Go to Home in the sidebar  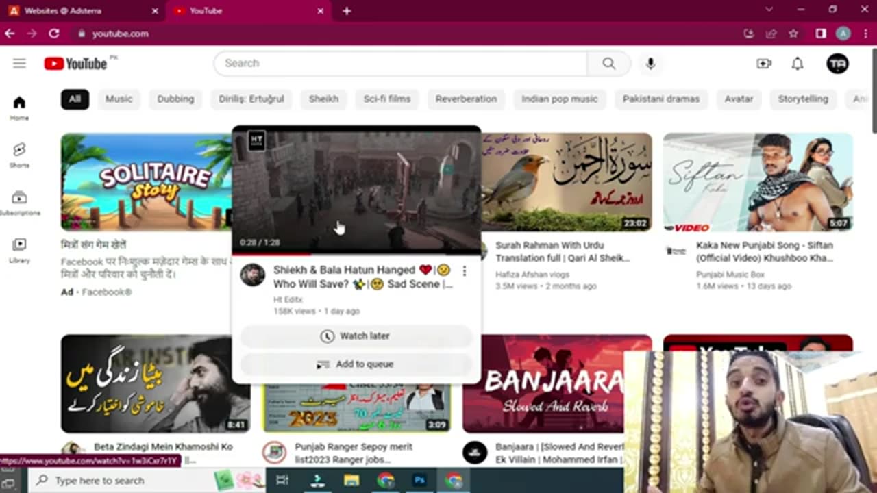tap(19, 108)
